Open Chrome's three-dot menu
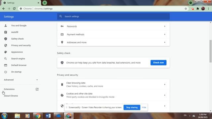Image resolution: width=212 pixels, height=119 pixels. pyautogui.click(x=208, y=9)
